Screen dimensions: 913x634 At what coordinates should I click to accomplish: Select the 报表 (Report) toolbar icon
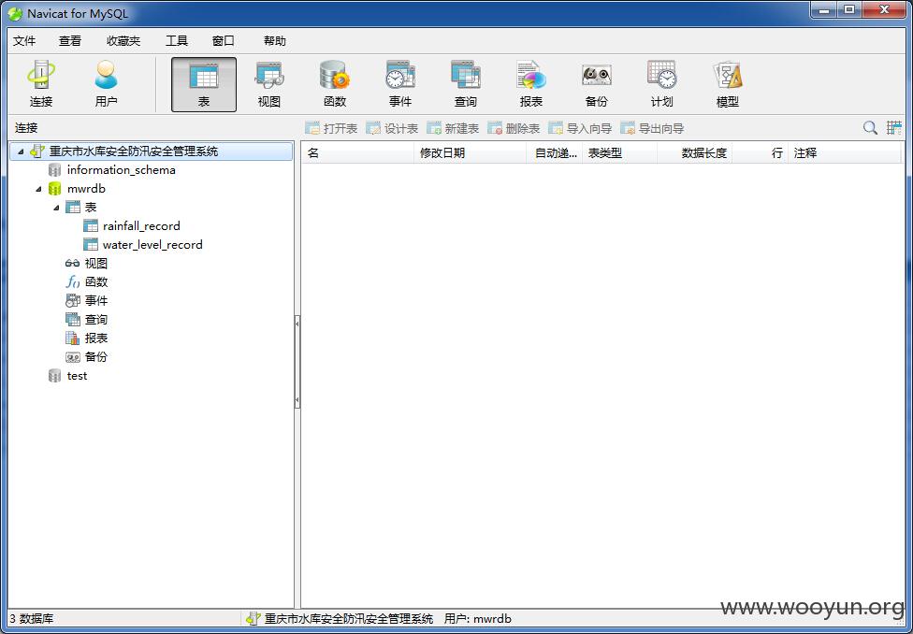pos(531,84)
